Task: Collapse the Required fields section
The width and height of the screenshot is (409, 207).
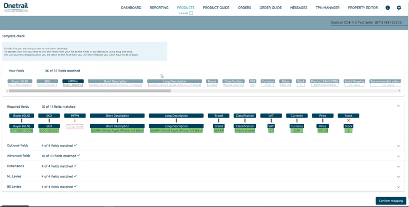Action: pos(398,106)
